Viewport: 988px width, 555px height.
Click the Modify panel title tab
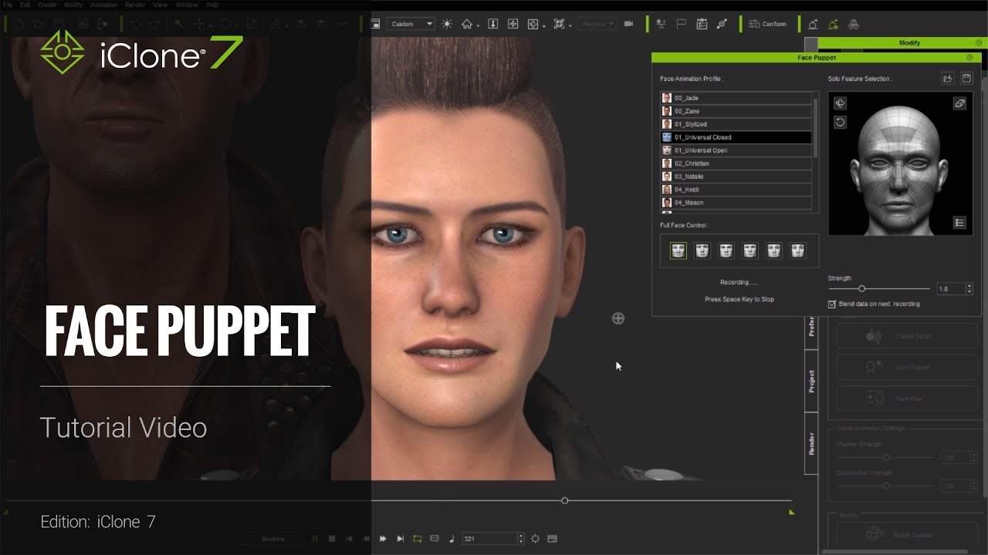(909, 43)
